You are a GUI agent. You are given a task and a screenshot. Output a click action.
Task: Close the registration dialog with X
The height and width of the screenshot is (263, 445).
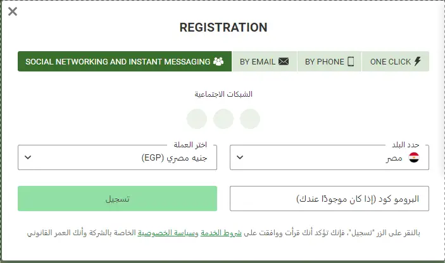click(13, 11)
